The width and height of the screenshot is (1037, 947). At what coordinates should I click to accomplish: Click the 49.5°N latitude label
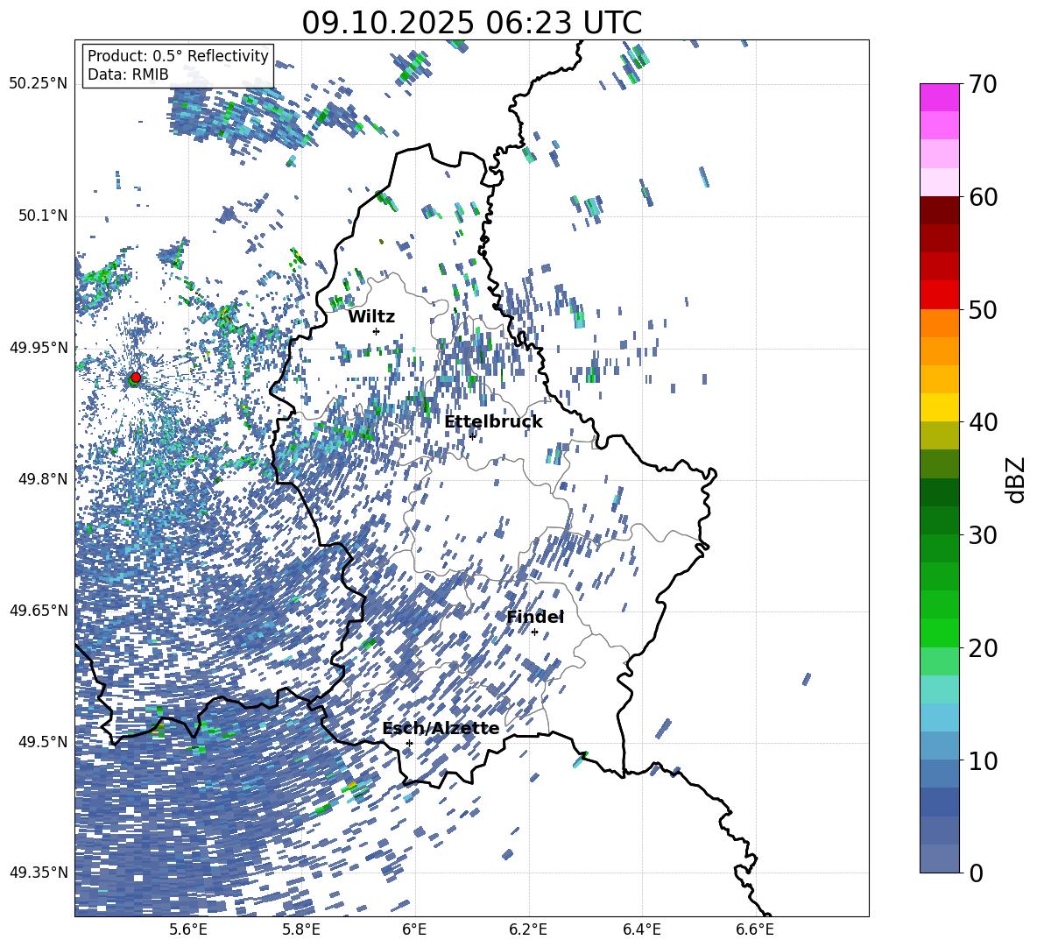pyautogui.click(x=45, y=741)
